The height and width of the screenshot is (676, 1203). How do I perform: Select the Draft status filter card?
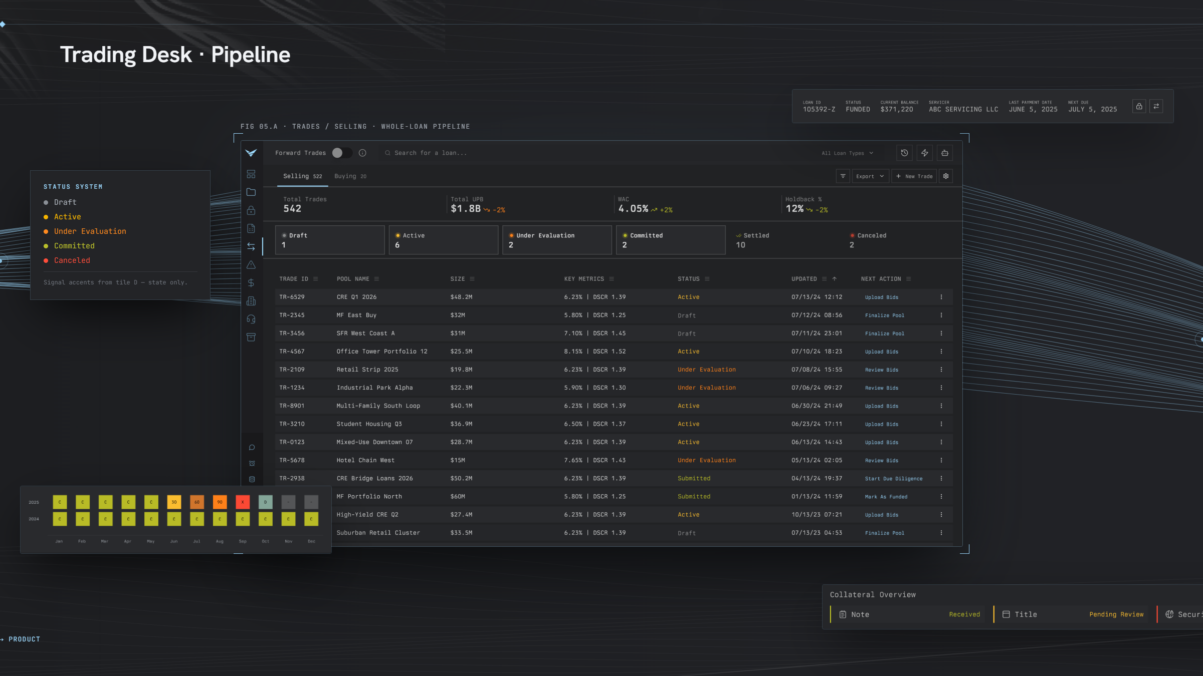coord(330,240)
